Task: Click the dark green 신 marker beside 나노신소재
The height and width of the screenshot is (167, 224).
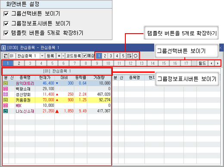Action: click(x=6, y=111)
